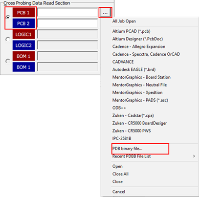
Task: Click the browse ellipsis button for PCB 1
Action: [105, 13]
